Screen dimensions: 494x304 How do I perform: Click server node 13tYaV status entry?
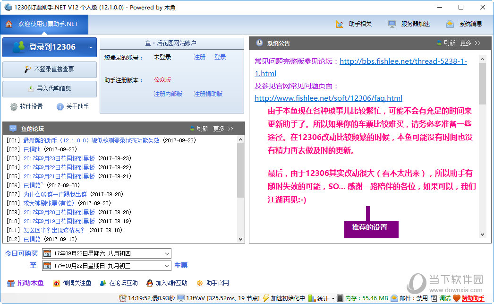[218, 298]
